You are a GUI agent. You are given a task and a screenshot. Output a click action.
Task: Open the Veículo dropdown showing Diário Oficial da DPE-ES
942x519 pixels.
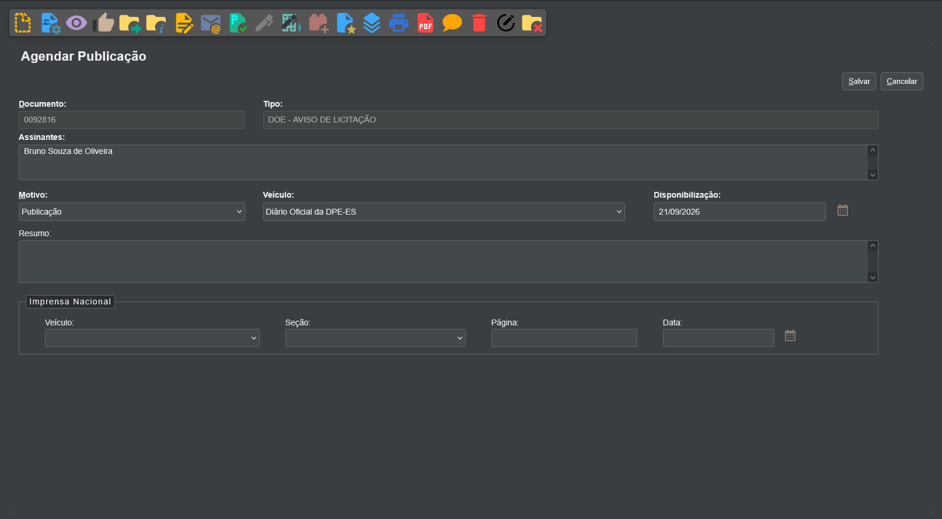point(444,212)
